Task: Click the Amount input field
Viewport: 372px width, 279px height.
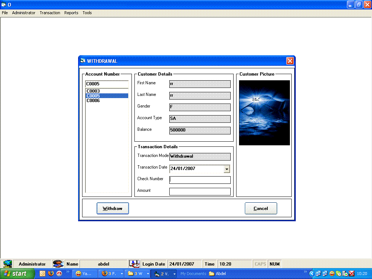Action: tap(200, 191)
